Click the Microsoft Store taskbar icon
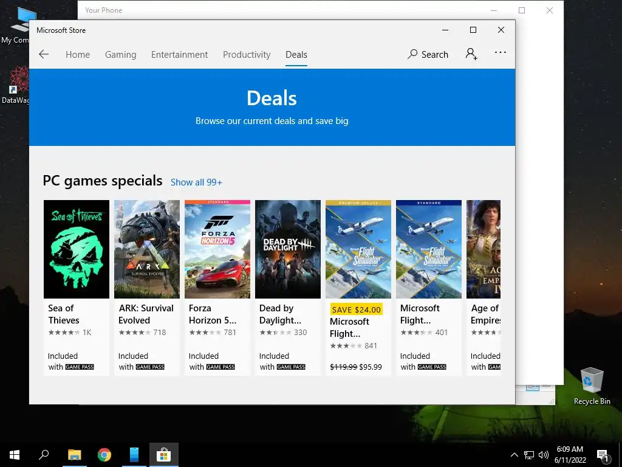The height and width of the screenshot is (467, 622). [164, 455]
